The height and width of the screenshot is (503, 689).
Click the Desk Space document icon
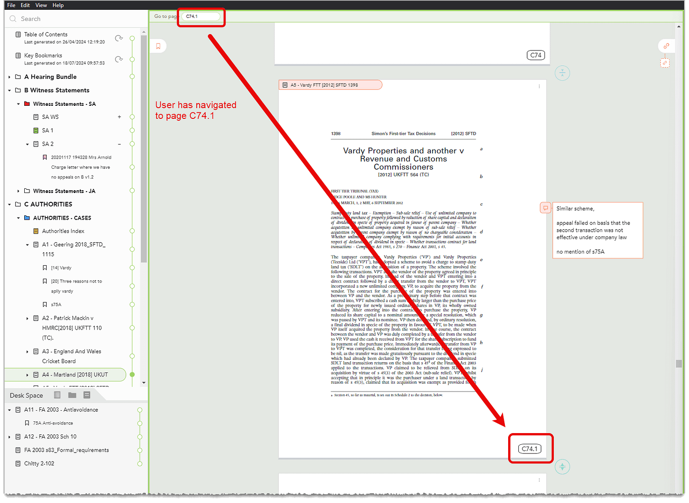pyautogui.click(x=87, y=395)
